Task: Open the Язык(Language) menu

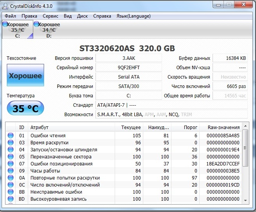Action: click(x=133, y=16)
